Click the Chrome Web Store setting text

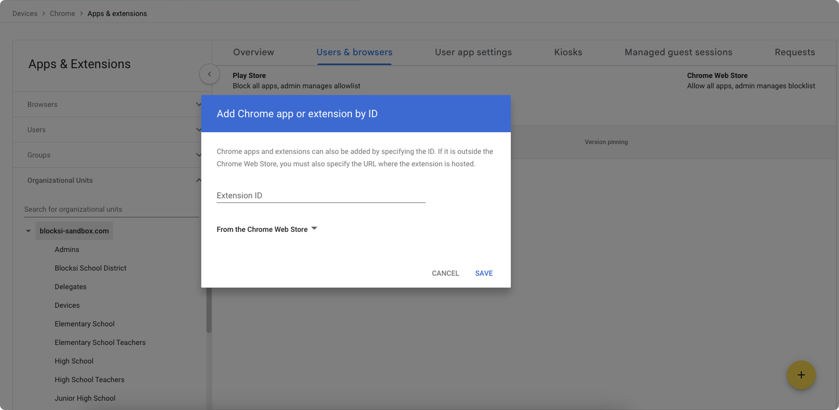click(751, 81)
